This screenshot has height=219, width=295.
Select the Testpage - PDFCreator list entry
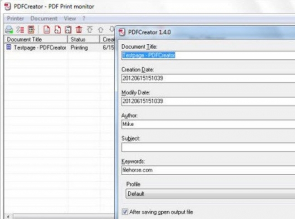(x=36, y=48)
